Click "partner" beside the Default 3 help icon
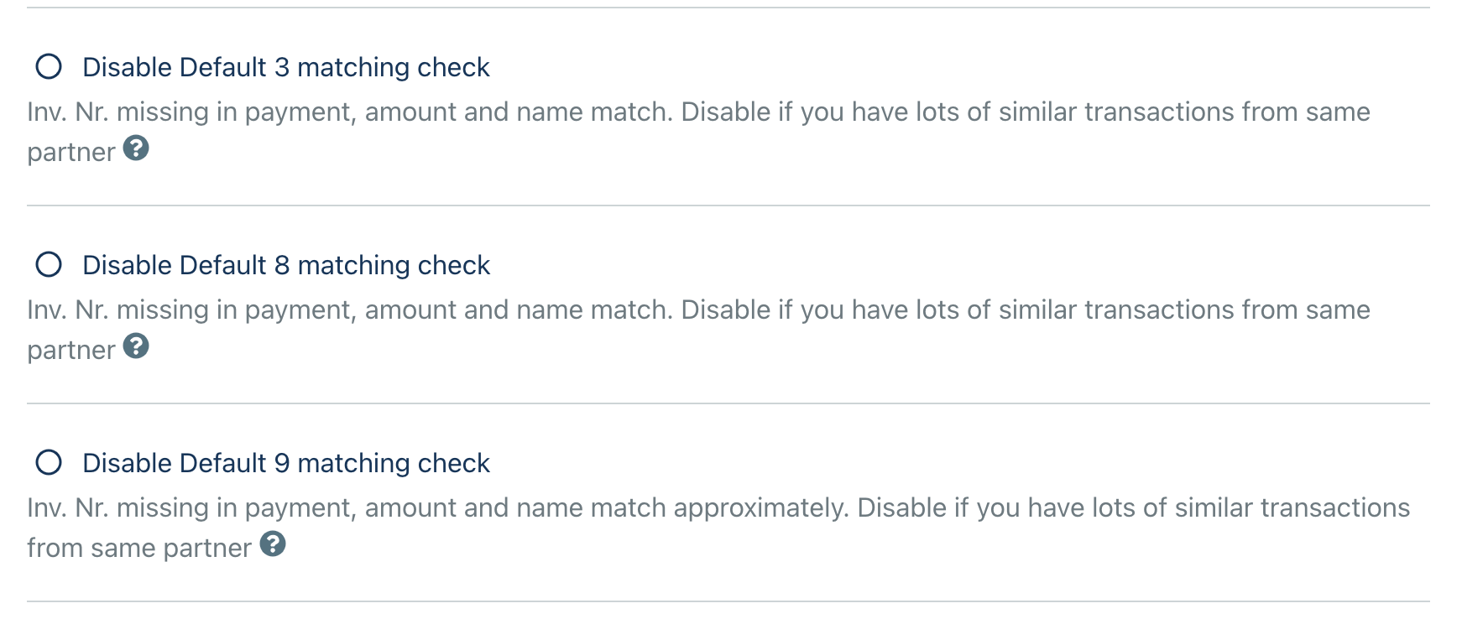1462x619 pixels. pos(70,153)
